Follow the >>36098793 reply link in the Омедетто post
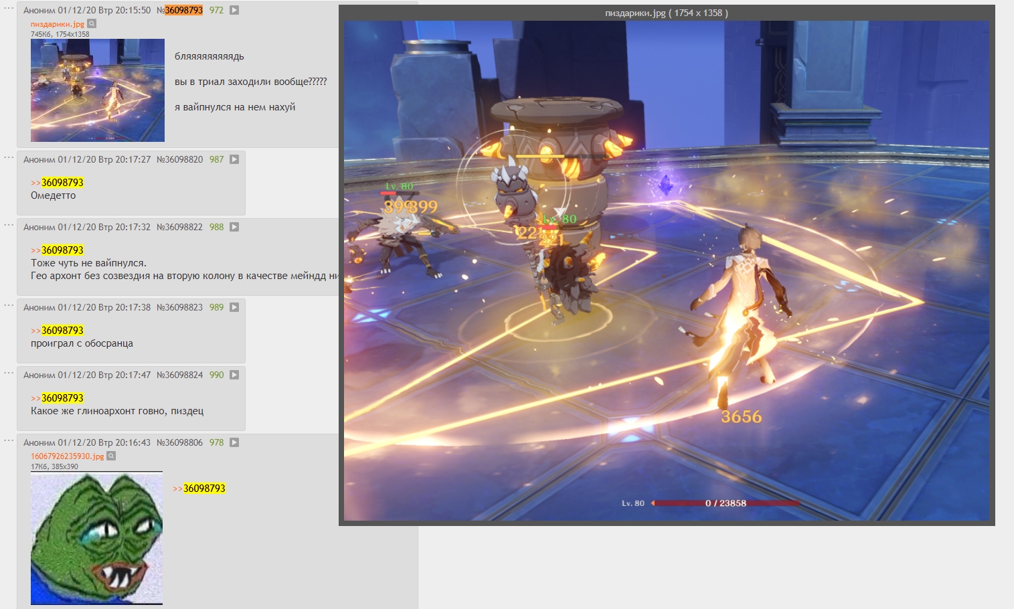This screenshot has width=1014, height=609. tap(58, 183)
